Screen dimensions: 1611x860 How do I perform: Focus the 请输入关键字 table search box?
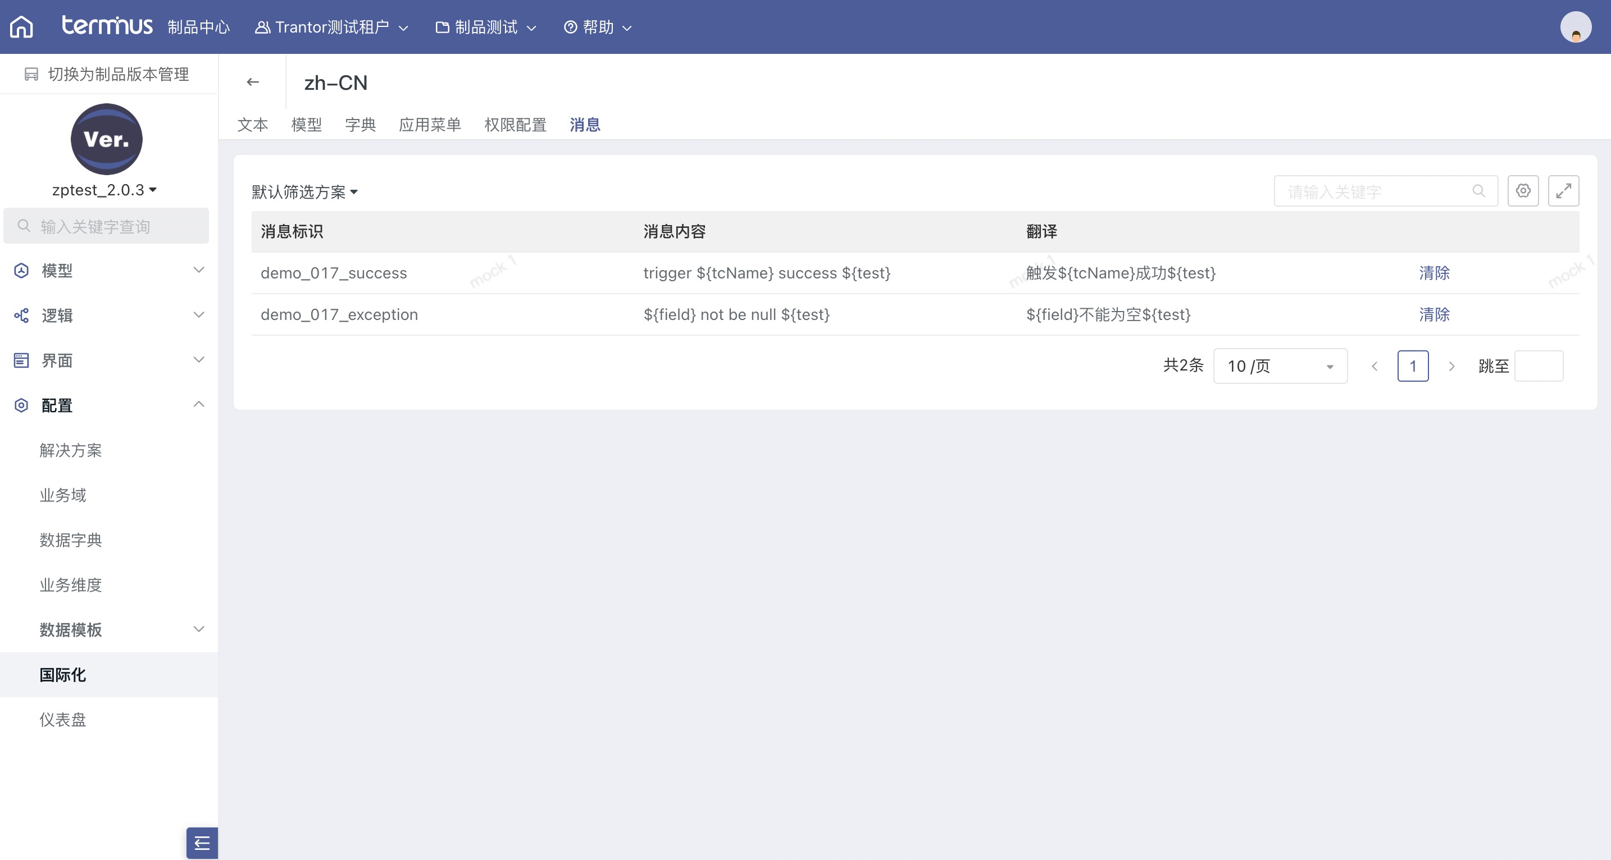pyautogui.click(x=1386, y=191)
